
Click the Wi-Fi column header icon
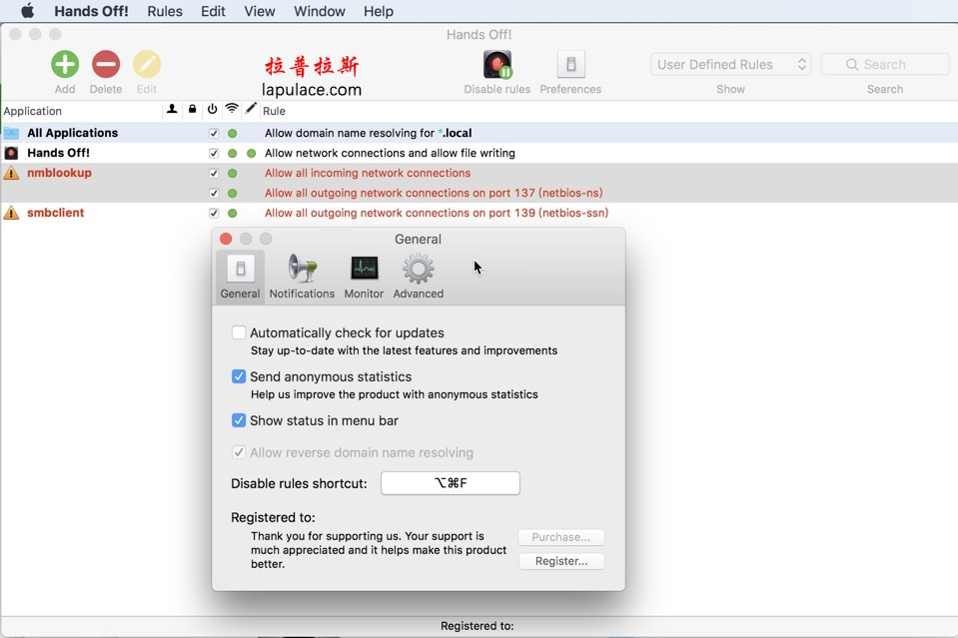click(x=232, y=111)
